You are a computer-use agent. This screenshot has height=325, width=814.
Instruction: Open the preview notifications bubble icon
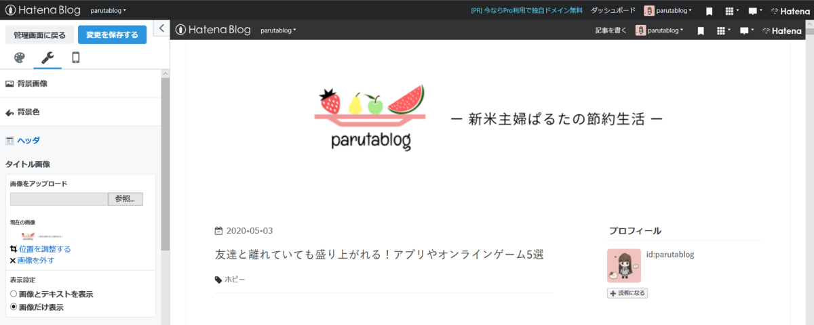[747, 30]
